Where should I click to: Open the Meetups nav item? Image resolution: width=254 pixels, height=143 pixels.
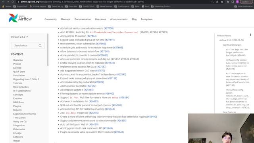(65, 19)
